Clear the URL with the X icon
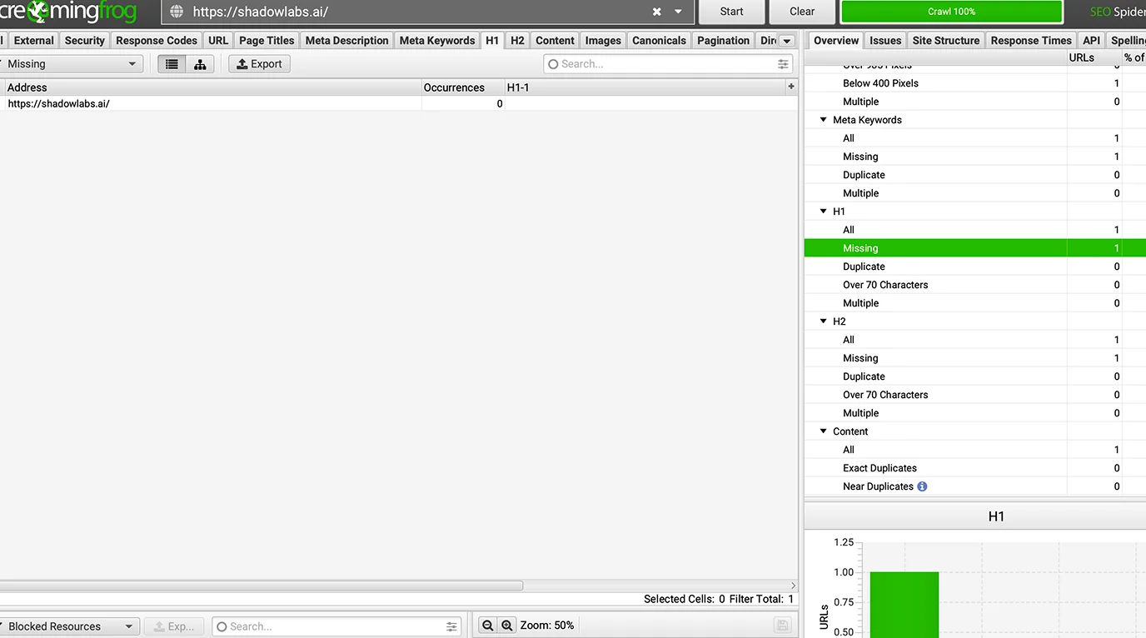1146x638 pixels. (x=656, y=12)
